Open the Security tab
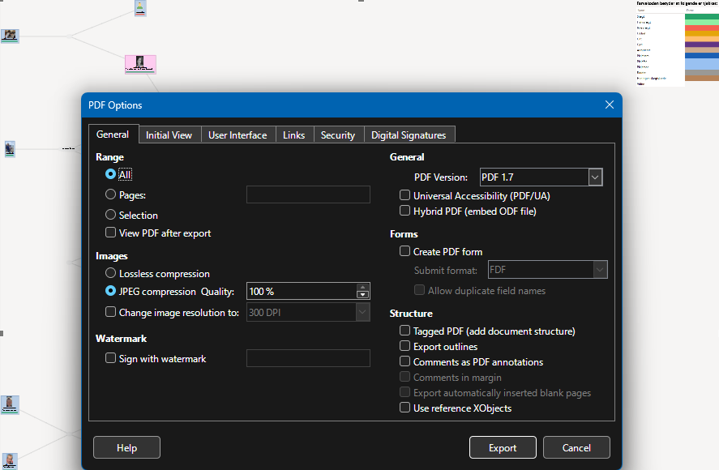 pos(338,135)
